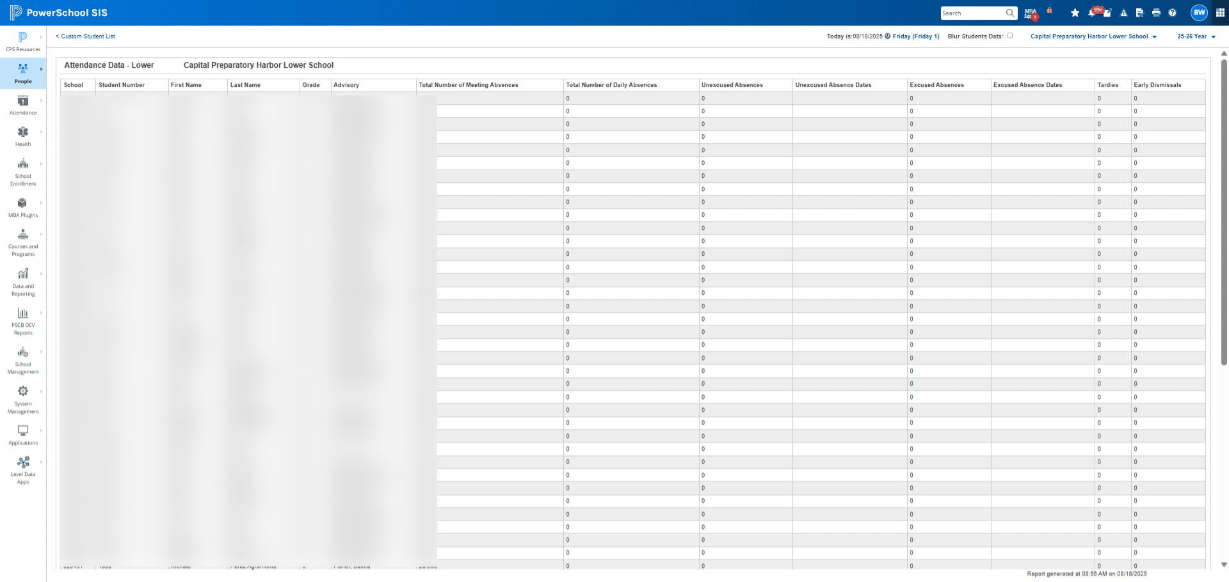1229x582 pixels.
Task: Open the People sidebar icon
Action: pos(23,68)
